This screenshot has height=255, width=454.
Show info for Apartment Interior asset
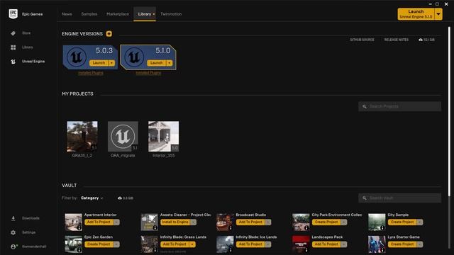[79, 228]
